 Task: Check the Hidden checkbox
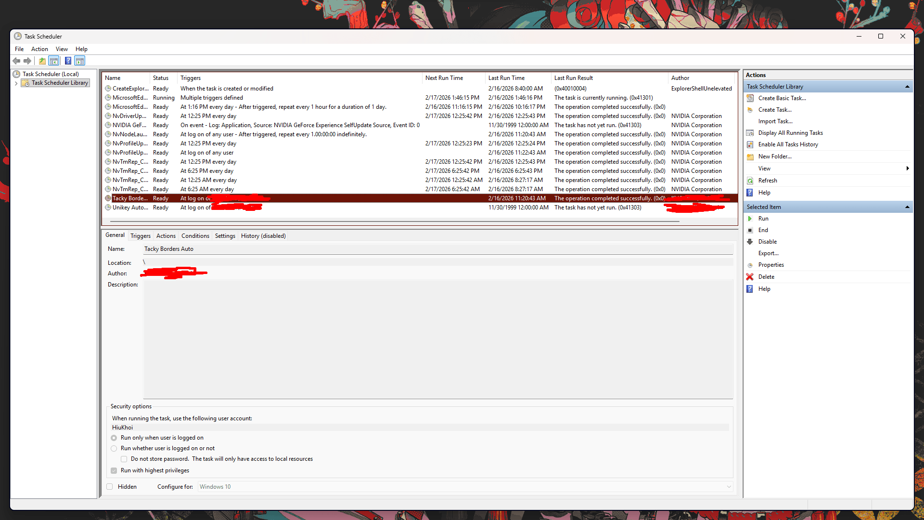pyautogui.click(x=109, y=487)
